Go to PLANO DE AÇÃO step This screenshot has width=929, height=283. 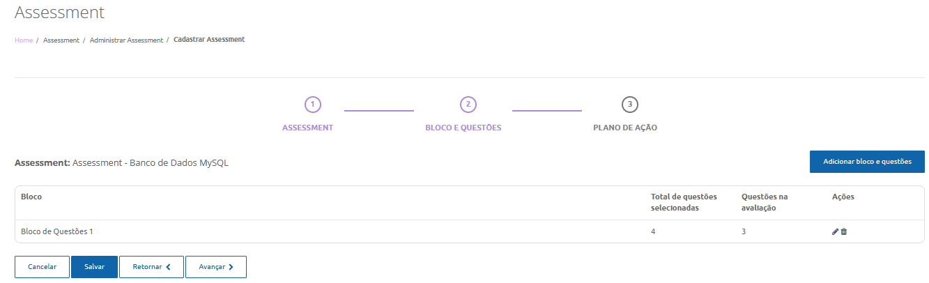tap(625, 128)
